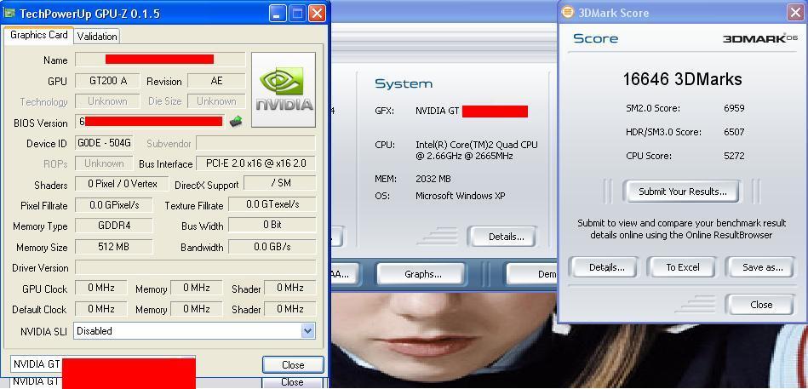Click the GPU-Z title bar application icon

tap(9, 14)
